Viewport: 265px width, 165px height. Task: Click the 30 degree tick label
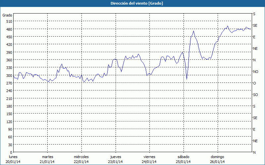(10, 145)
